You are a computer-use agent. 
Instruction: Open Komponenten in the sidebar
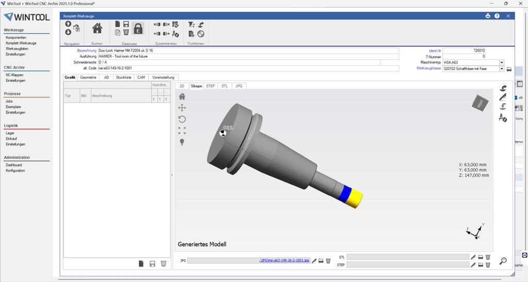pyautogui.click(x=16, y=38)
